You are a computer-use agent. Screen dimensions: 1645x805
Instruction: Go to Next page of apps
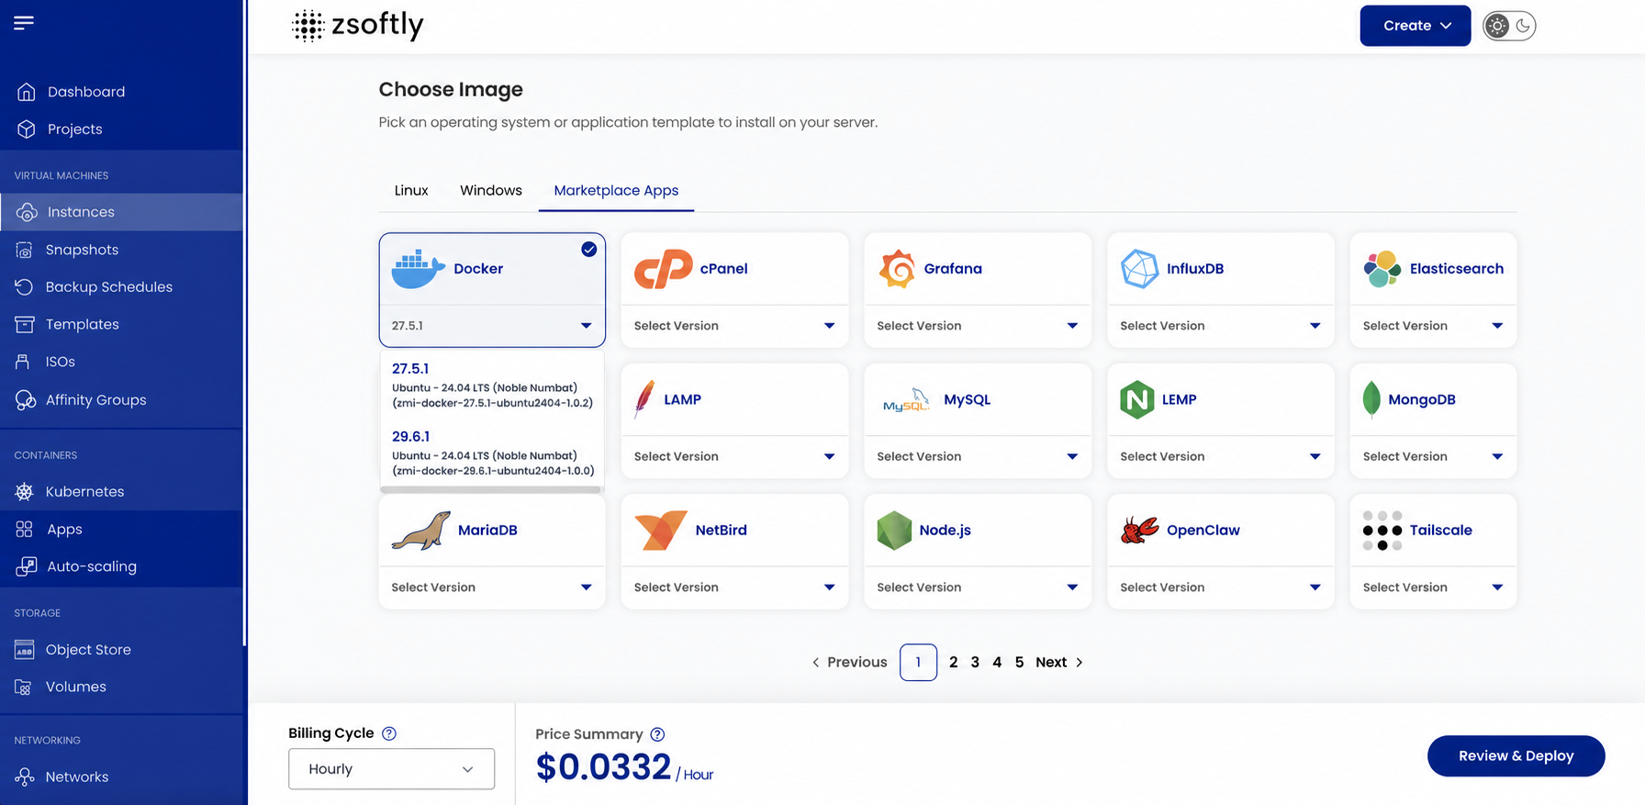pos(1059,663)
